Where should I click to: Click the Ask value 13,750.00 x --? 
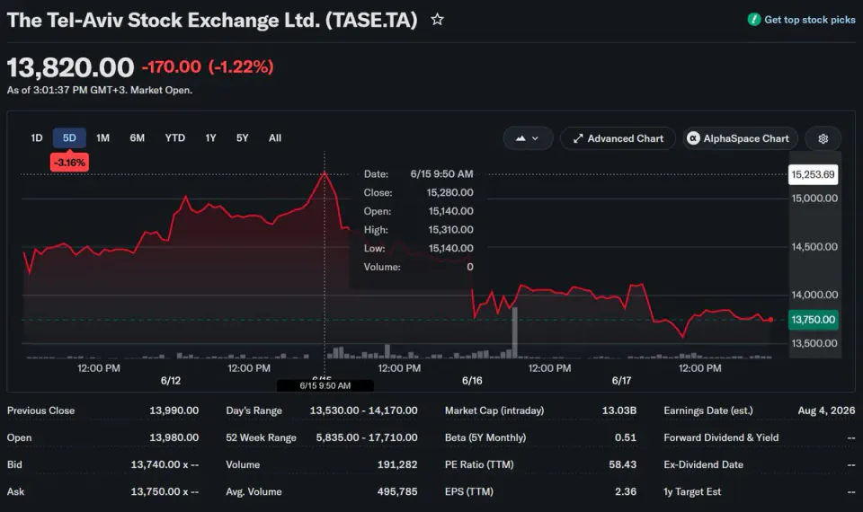click(165, 491)
